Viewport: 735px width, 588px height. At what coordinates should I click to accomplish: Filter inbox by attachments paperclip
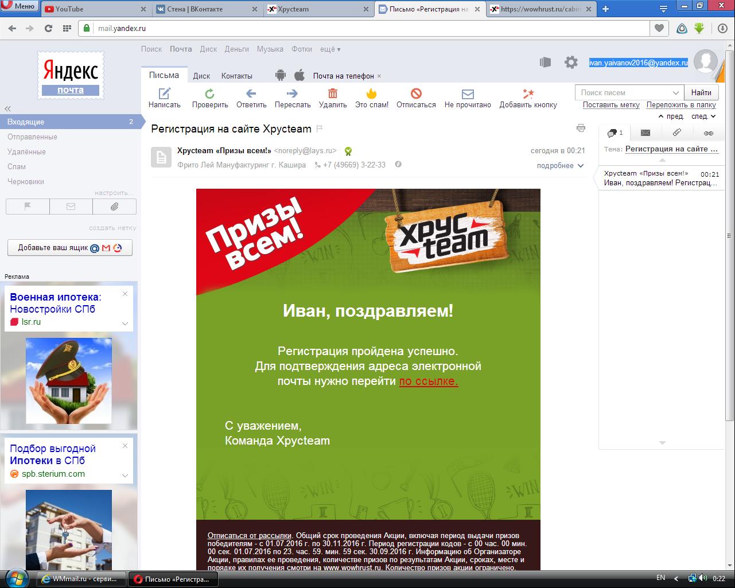pos(114,207)
